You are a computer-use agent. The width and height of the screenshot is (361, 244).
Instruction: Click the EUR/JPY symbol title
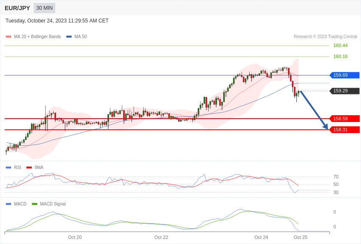tap(17, 8)
